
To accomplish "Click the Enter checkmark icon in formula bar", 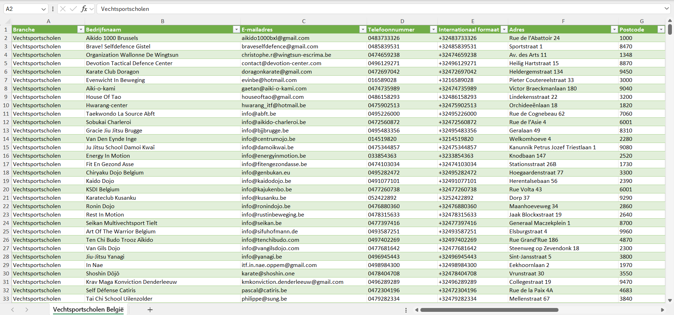I will point(73,9).
